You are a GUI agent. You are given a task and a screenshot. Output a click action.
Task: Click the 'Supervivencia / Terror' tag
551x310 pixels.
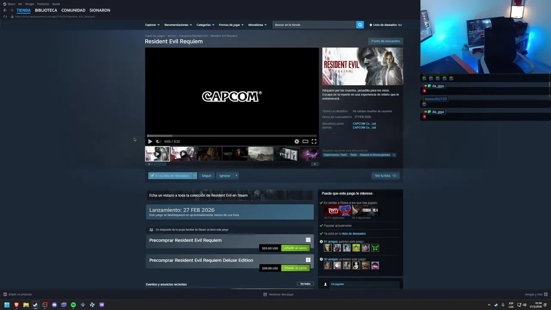tap(335, 155)
